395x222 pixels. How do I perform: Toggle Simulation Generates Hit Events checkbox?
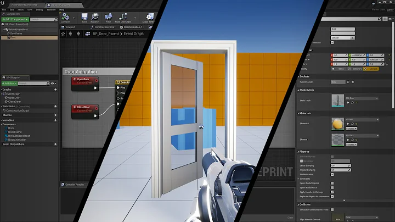[332, 210]
